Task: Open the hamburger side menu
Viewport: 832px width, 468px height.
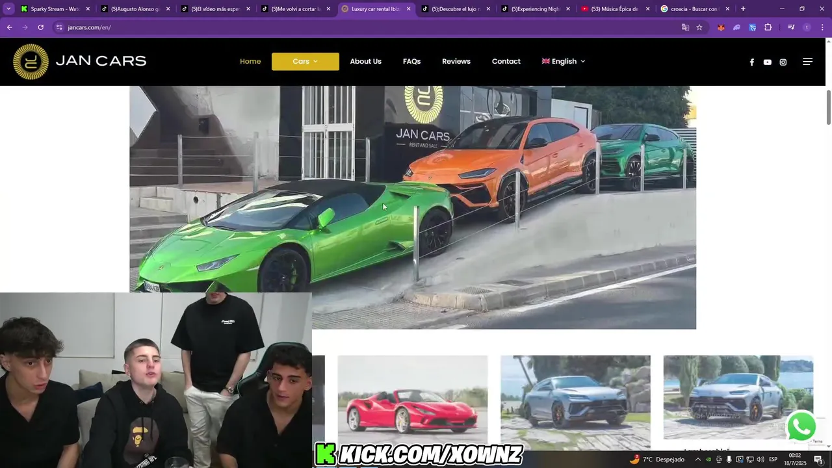Action: (x=807, y=62)
